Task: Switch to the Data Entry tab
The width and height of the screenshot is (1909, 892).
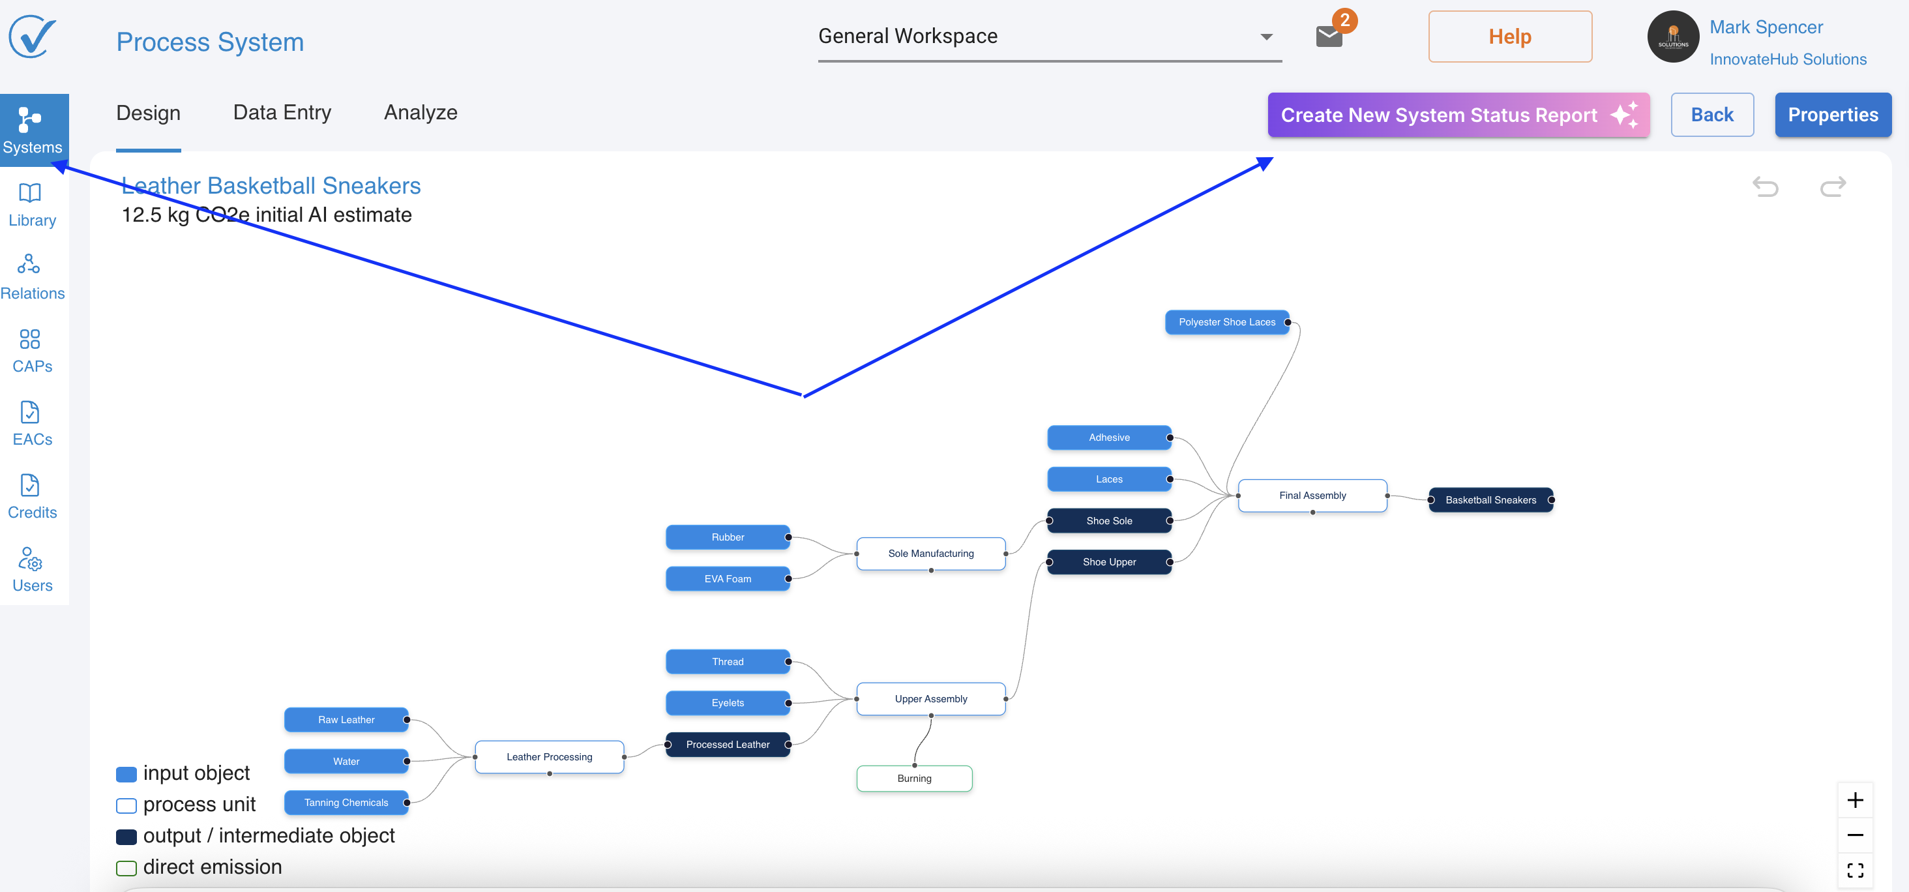Action: point(282,113)
